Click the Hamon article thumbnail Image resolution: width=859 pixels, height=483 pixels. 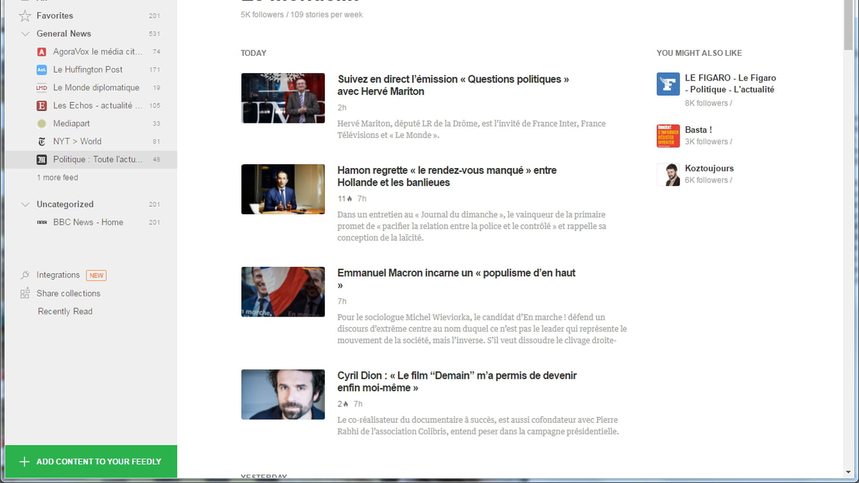283,189
